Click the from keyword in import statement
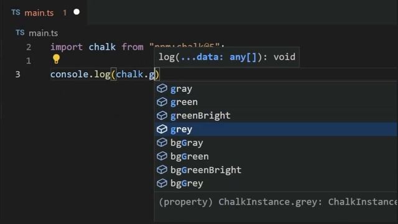 (x=132, y=47)
